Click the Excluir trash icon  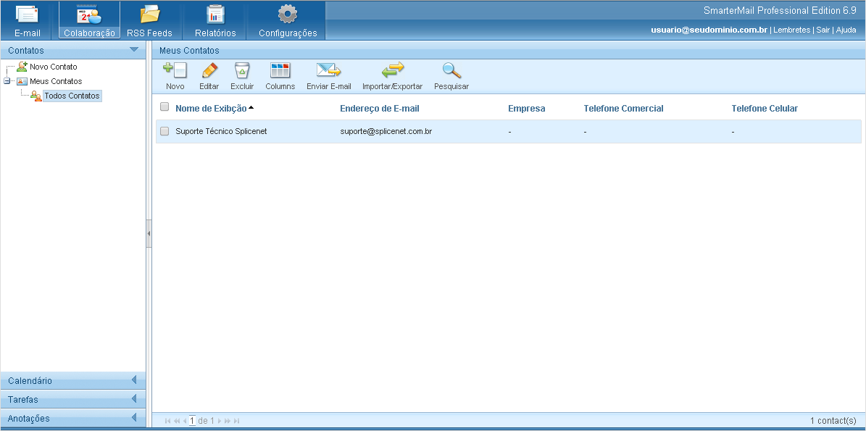tap(242, 71)
